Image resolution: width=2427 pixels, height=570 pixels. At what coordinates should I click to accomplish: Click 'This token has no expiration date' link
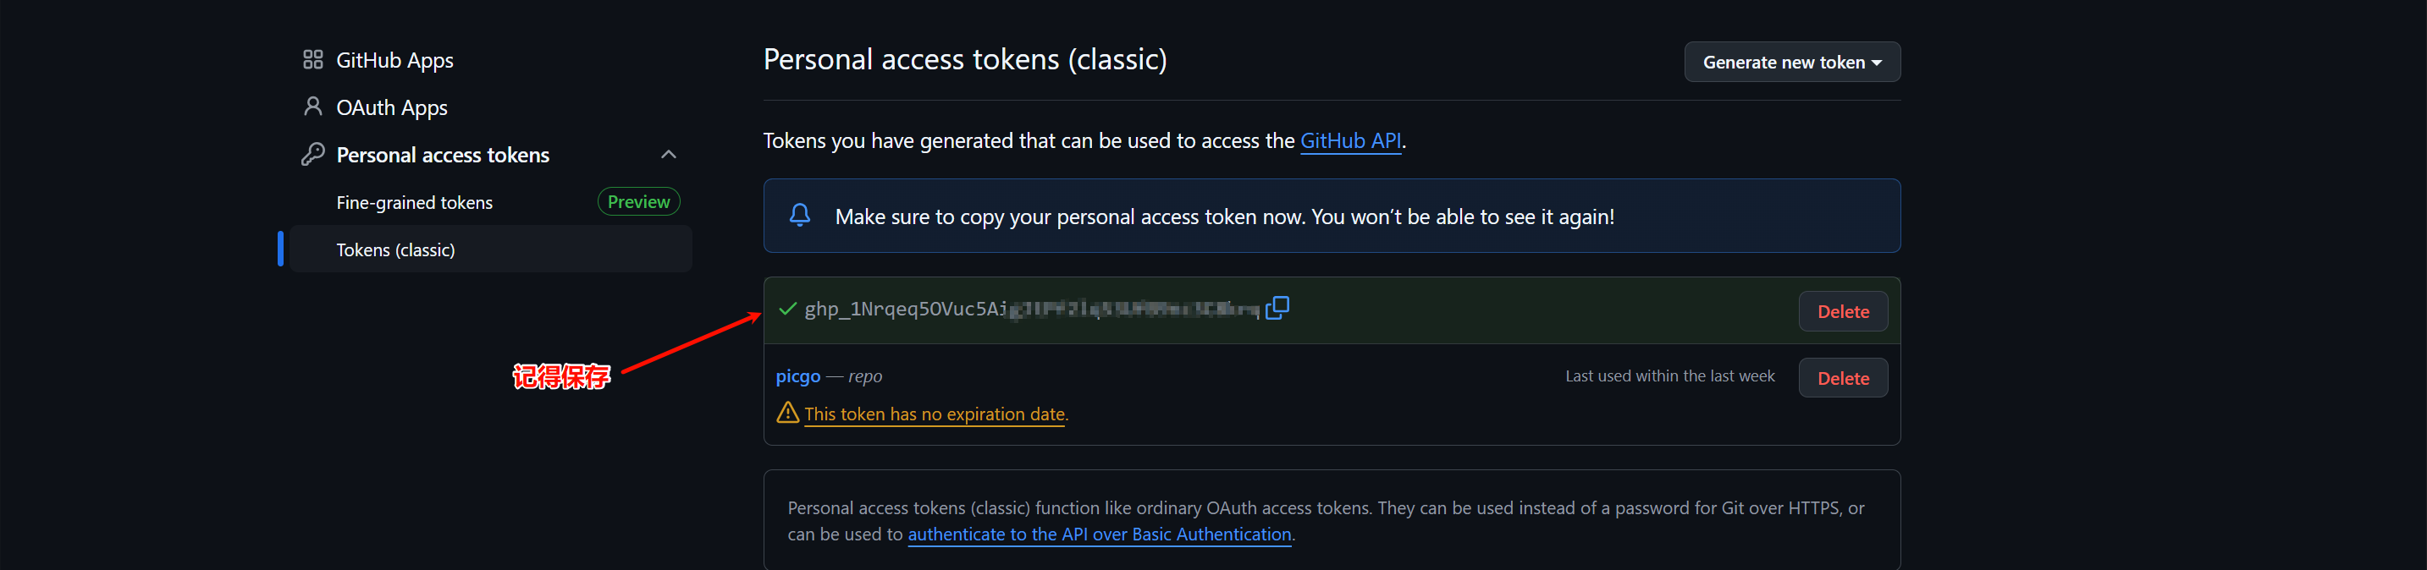[935, 414]
